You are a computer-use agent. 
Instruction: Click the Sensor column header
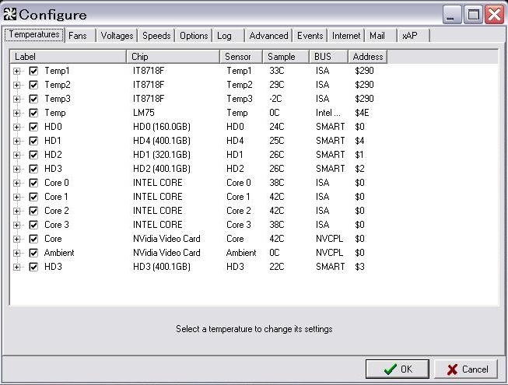(x=241, y=57)
